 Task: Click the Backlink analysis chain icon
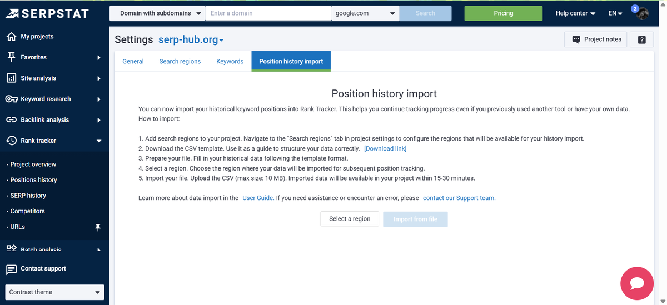click(11, 120)
